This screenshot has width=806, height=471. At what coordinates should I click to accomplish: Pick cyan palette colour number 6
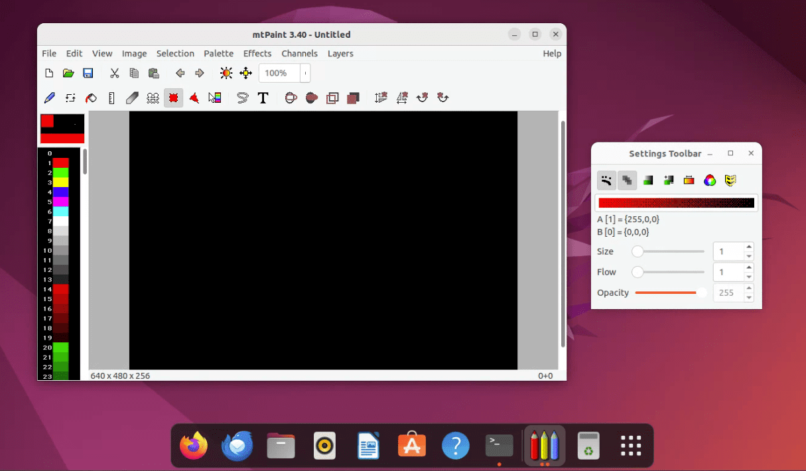[x=60, y=211]
